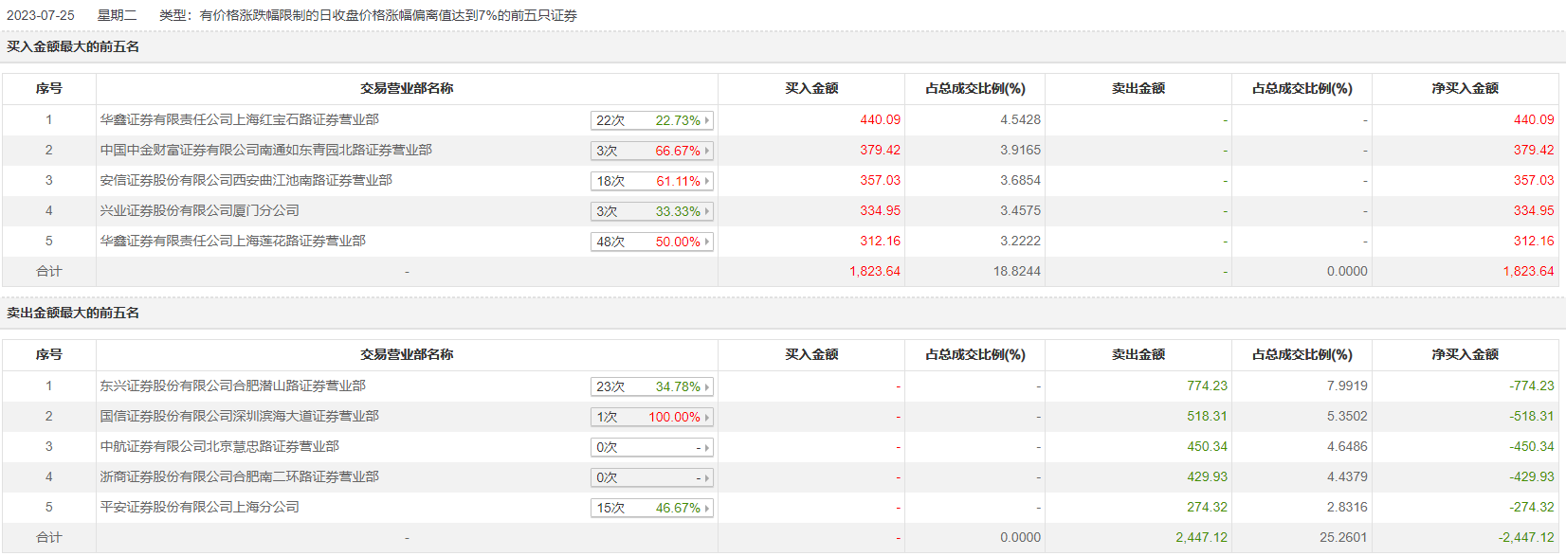The width and height of the screenshot is (1566, 556).
Task: Click 中航证券北京慧忠路证券营业部 name
Action: tap(220, 446)
